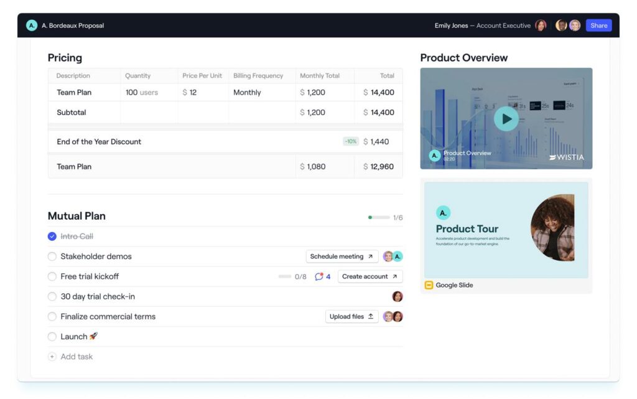This screenshot has width=637, height=399.
Task: Click the Mutual Plan progress bar
Action: pyautogui.click(x=378, y=218)
